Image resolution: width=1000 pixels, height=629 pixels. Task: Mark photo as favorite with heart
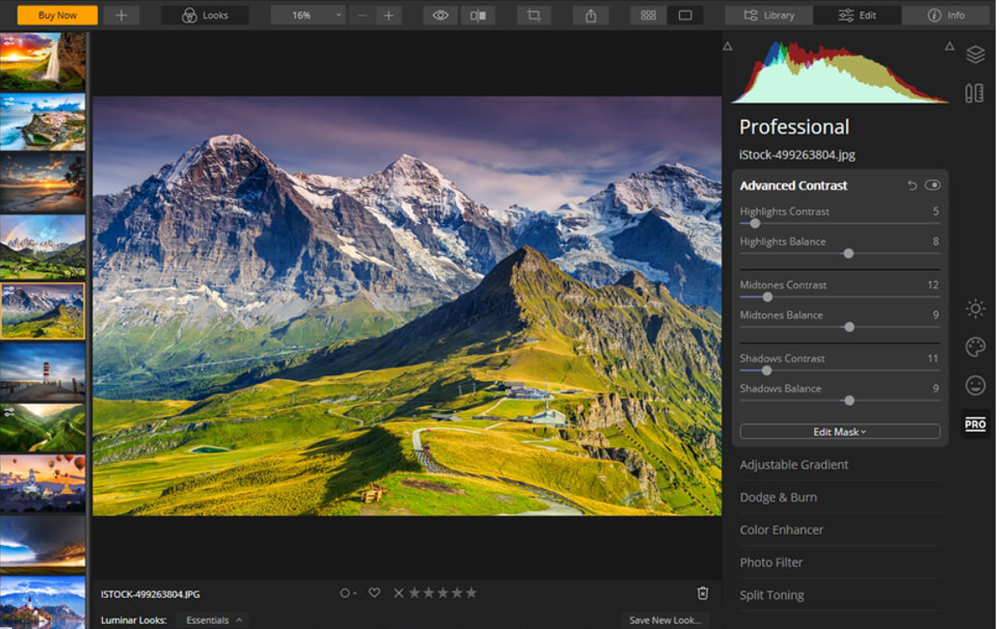pos(375,593)
